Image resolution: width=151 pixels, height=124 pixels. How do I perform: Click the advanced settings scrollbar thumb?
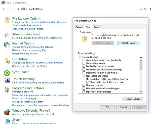(141, 64)
